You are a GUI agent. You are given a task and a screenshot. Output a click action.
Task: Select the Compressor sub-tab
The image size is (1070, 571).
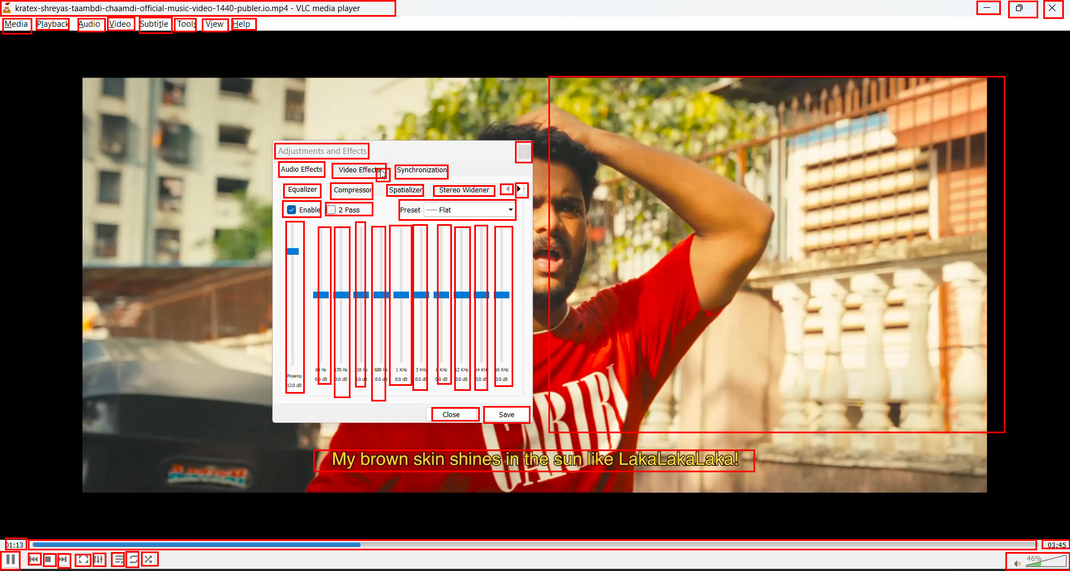click(x=352, y=190)
